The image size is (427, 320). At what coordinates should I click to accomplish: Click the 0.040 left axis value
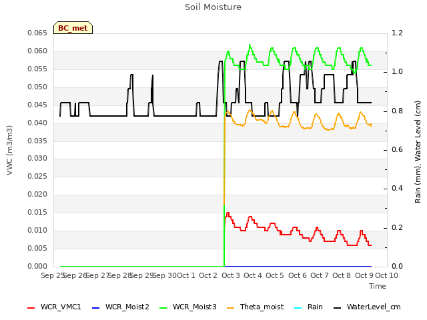point(37,123)
